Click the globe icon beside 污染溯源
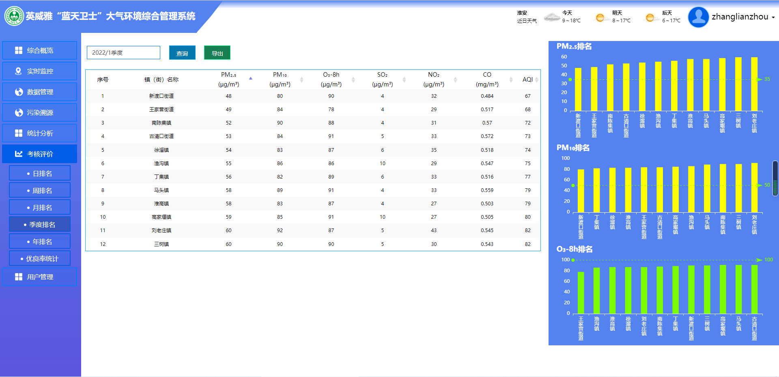This screenshot has height=377, width=779. (19, 112)
